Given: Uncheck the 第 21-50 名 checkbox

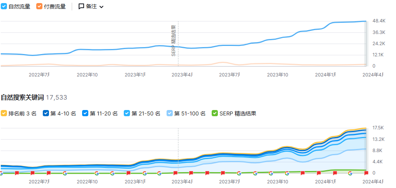Looking at the screenshot, I should coord(127,113).
